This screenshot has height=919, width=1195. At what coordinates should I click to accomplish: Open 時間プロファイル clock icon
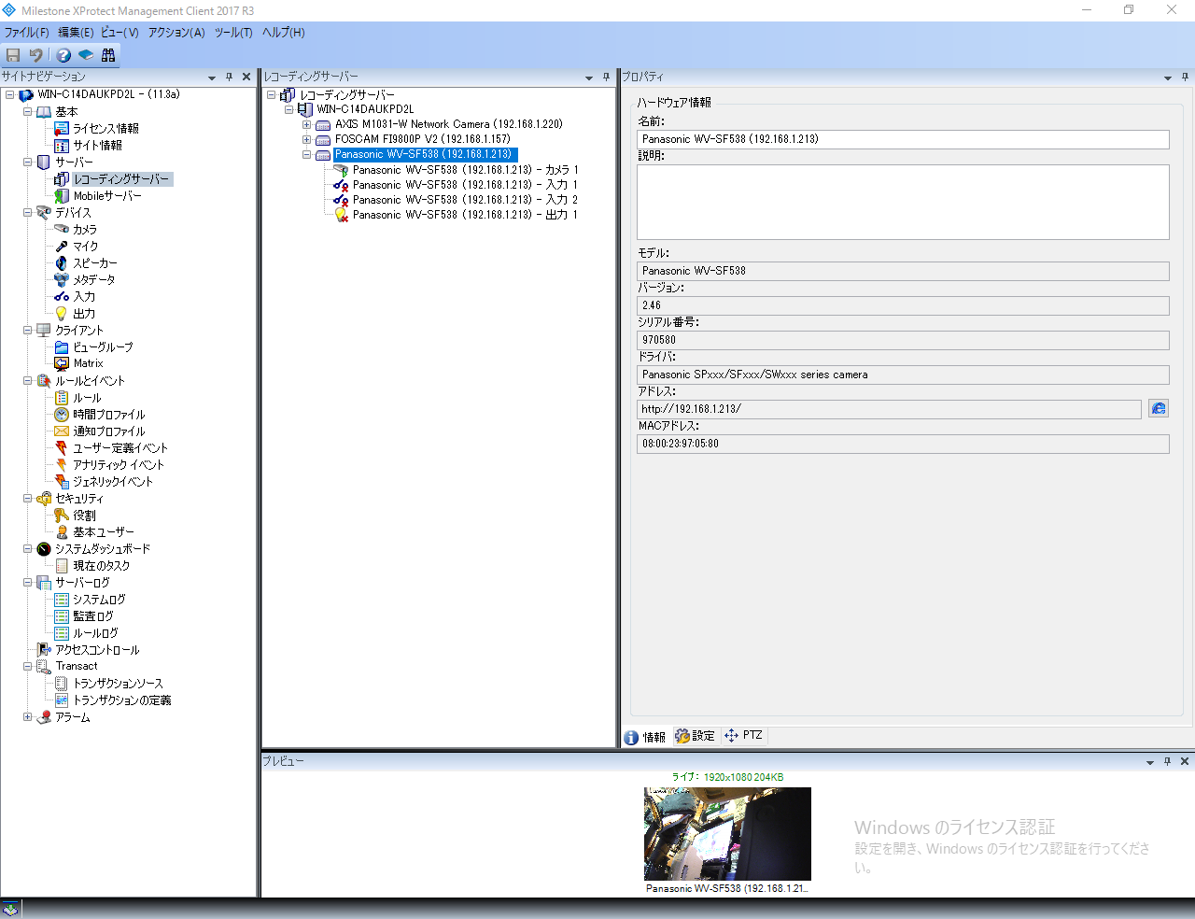[x=62, y=414]
